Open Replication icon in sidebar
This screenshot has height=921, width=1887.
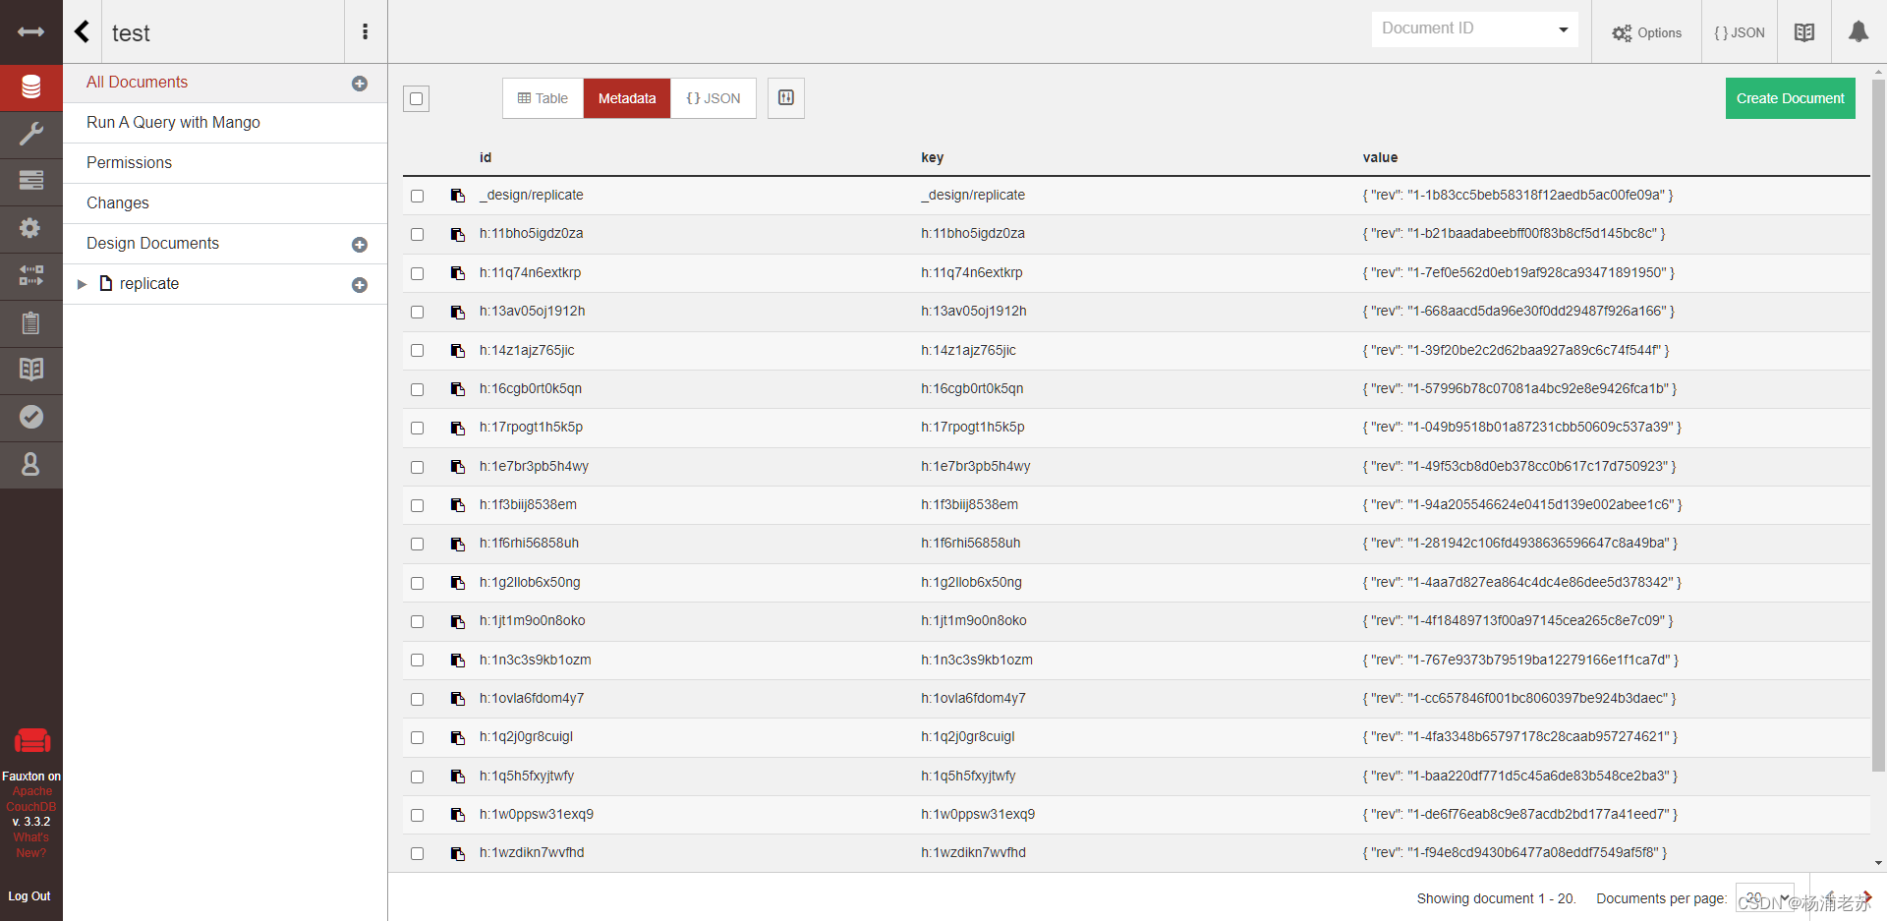pyautogui.click(x=30, y=275)
